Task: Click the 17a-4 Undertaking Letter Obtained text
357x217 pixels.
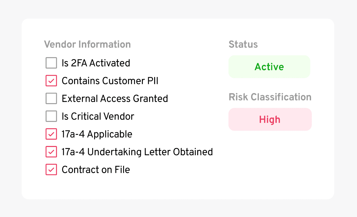Action: 137,152
